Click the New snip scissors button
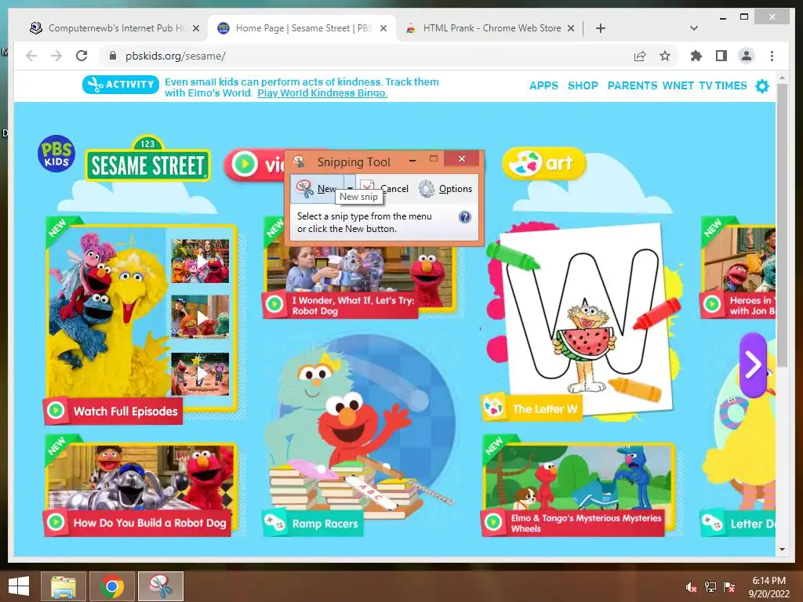The image size is (803, 602). [317, 188]
